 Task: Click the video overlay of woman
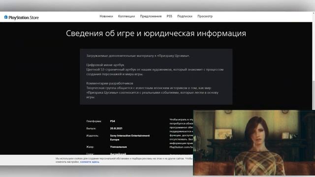[x=254, y=143]
